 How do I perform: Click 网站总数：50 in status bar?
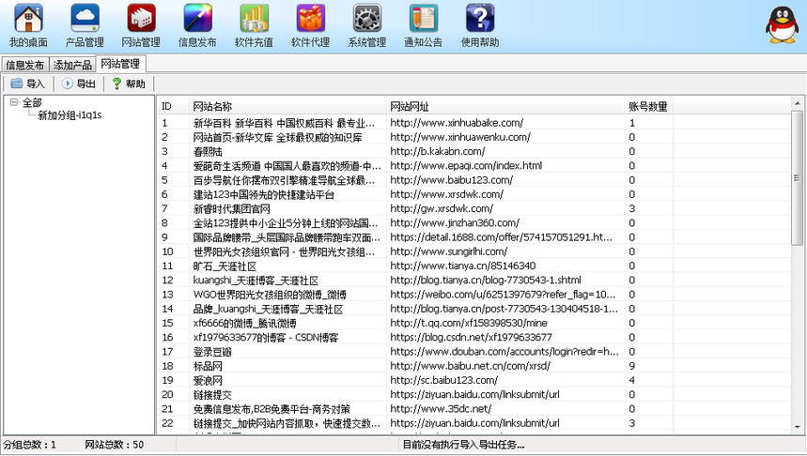[x=115, y=445]
